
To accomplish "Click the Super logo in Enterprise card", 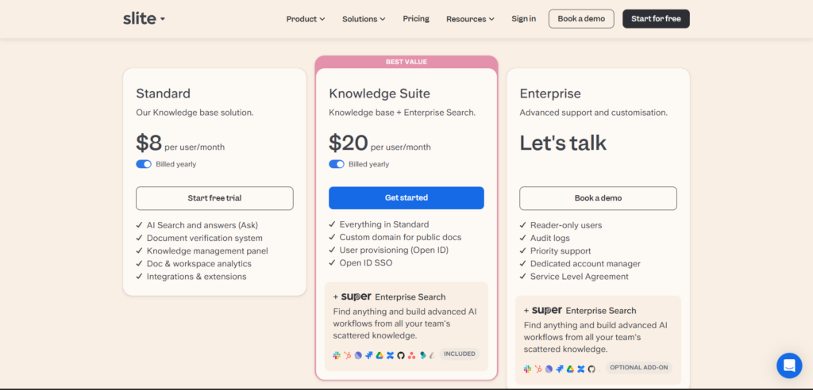I will (x=546, y=310).
